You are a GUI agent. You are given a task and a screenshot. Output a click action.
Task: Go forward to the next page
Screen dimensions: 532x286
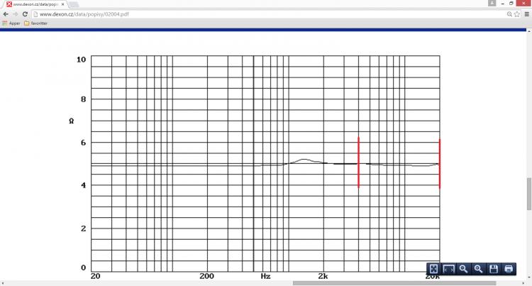pos(16,14)
